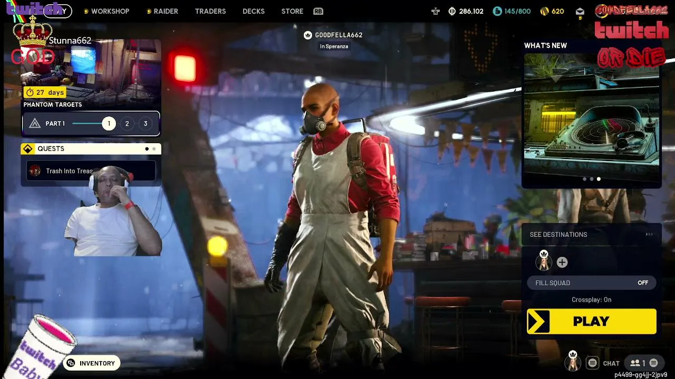
Task: Click the yellow Play button
Action: click(592, 321)
